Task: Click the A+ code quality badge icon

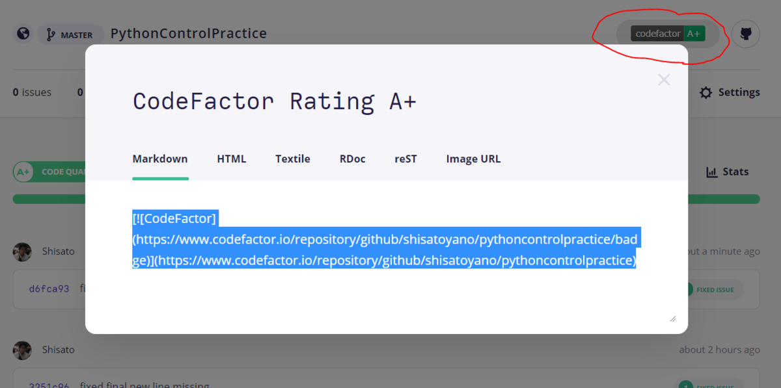Action: point(23,172)
